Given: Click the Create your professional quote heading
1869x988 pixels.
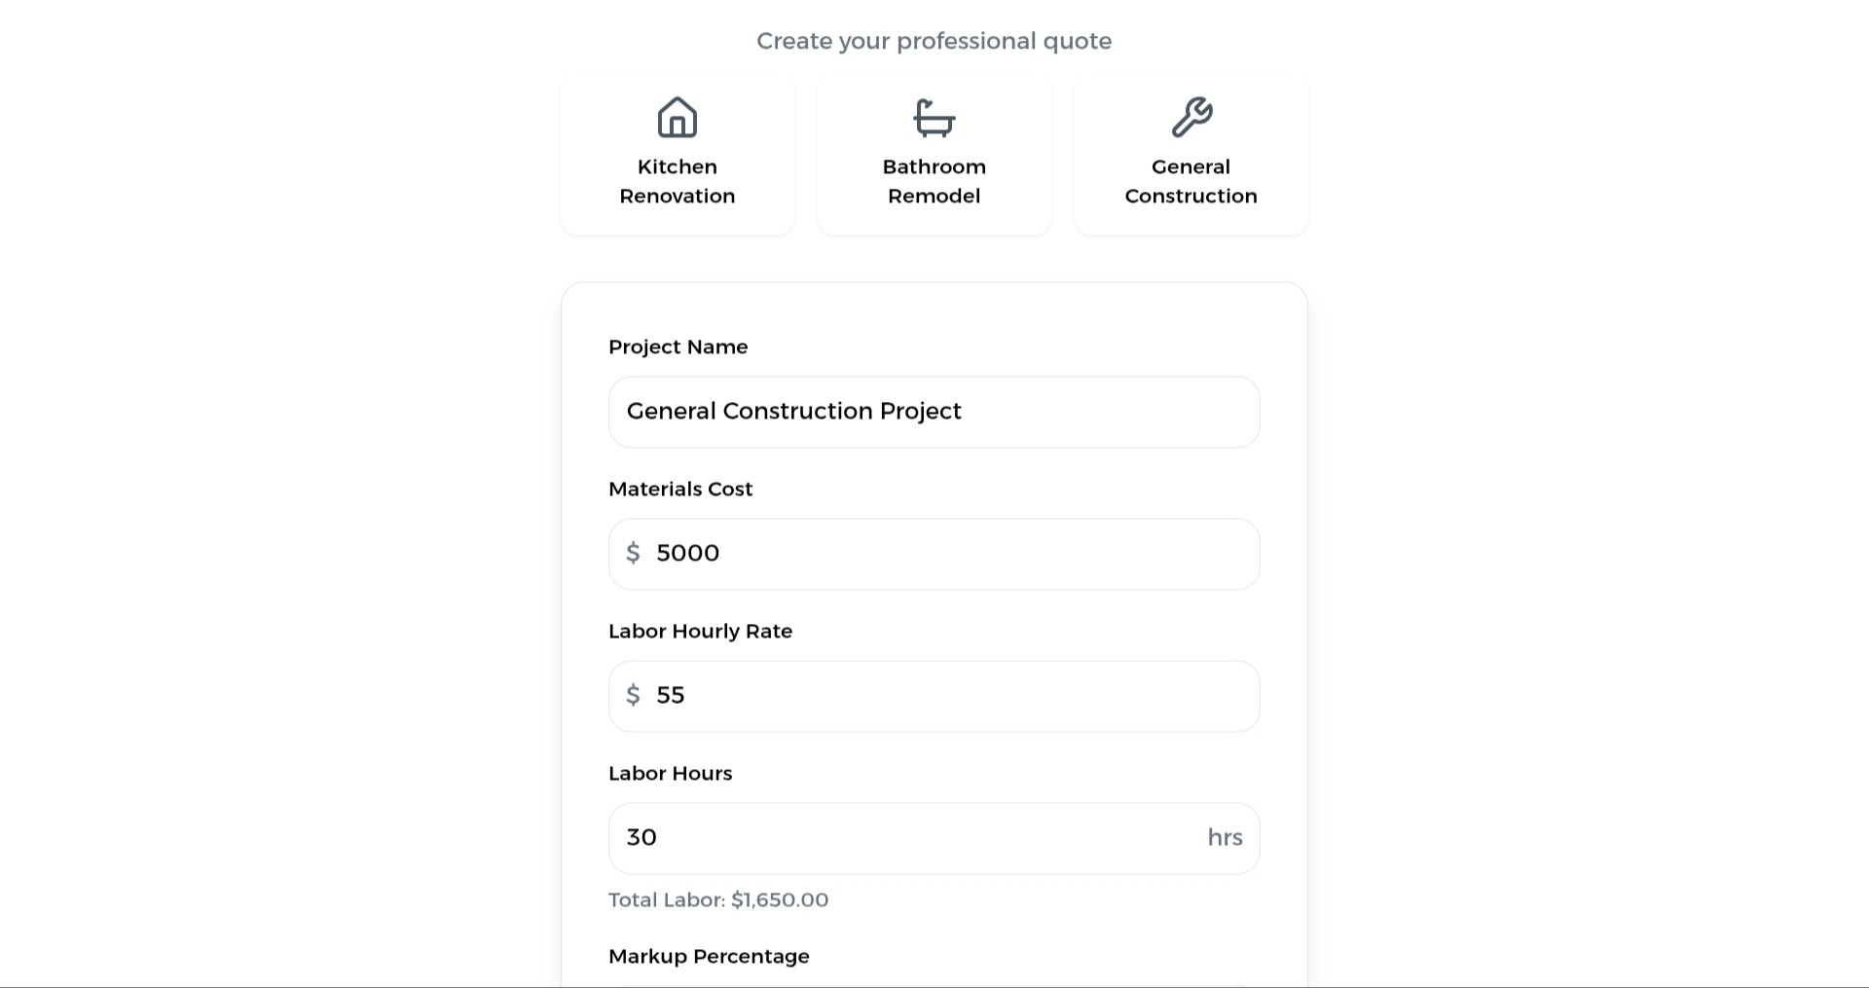Looking at the screenshot, I should point(934,41).
